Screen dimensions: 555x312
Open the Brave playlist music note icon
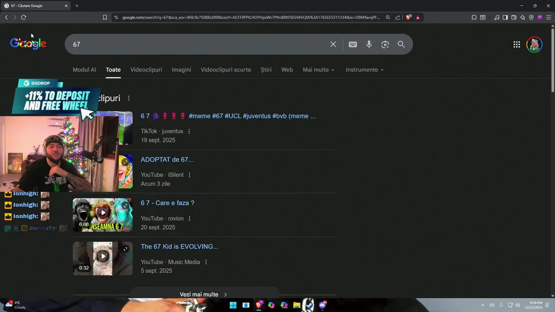click(x=496, y=17)
